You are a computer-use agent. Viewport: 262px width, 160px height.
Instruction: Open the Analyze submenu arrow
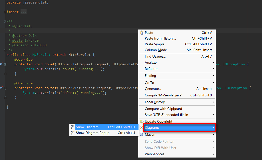tap(213, 62)
